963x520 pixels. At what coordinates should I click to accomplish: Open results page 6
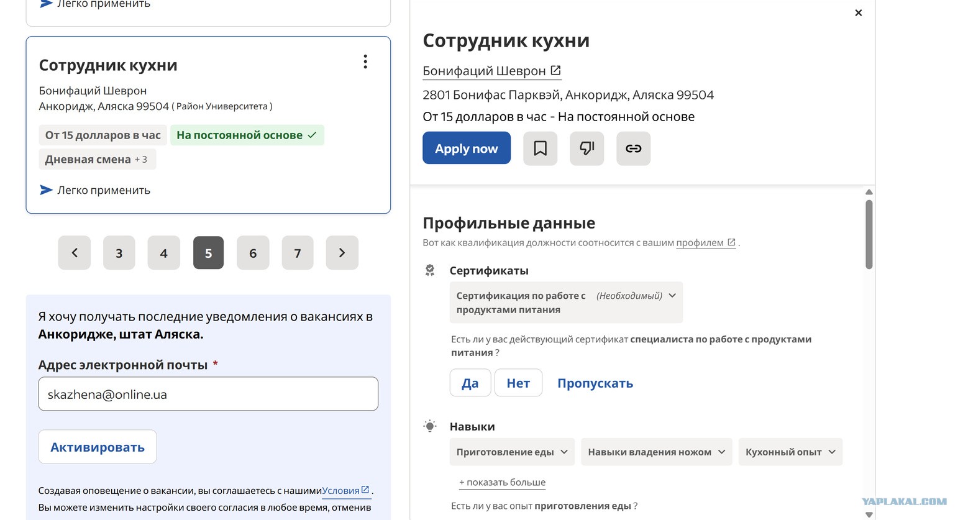click(253, 253)
